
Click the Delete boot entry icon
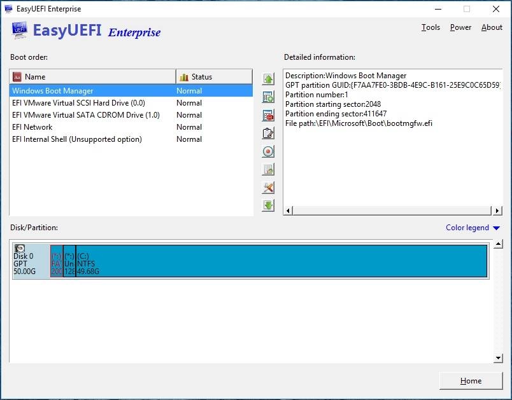(268, 115)
